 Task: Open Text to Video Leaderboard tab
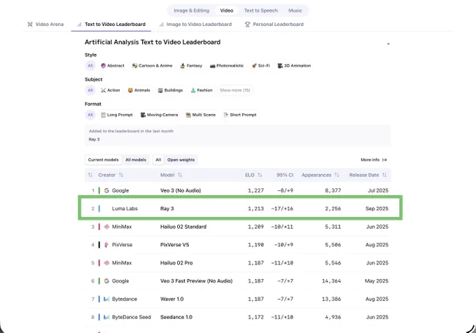tap(111, 24)
